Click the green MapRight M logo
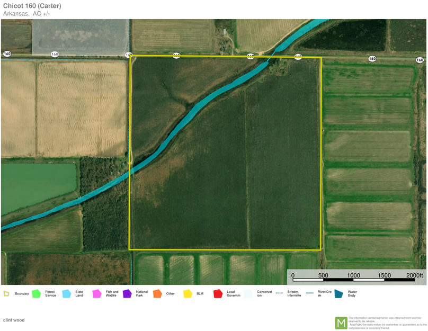The image size is (428, 331). click(x=341, y=323)
